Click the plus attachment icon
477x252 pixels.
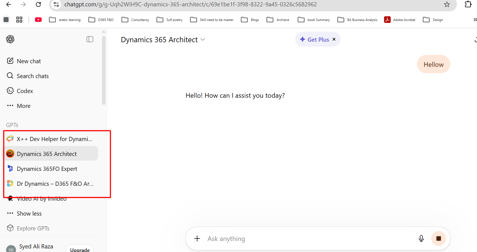point(197,238)
